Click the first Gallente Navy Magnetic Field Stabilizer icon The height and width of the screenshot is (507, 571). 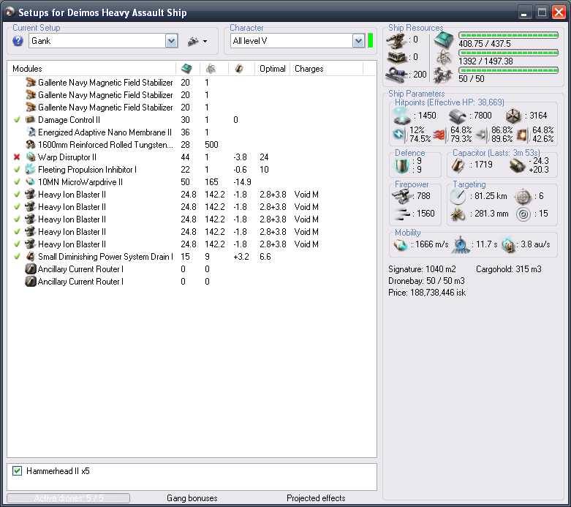point(31,83)
